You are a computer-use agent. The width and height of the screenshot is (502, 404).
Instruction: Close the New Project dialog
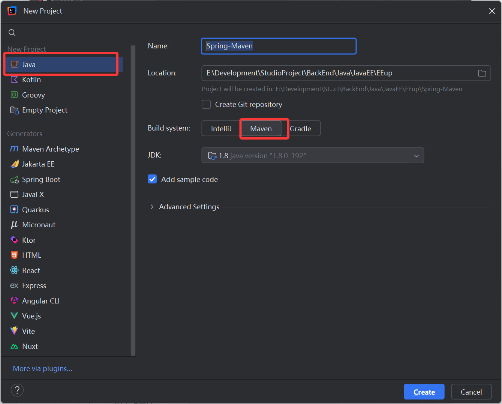tap(492, 11)
